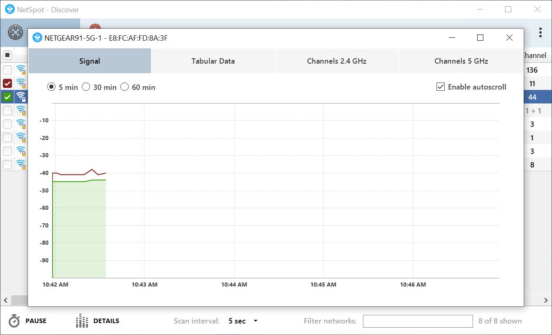Click the Wi-Fi icon in the first network row
This screenshot has width=552, height=335.
pyautogui.click(x=21, y=70)
